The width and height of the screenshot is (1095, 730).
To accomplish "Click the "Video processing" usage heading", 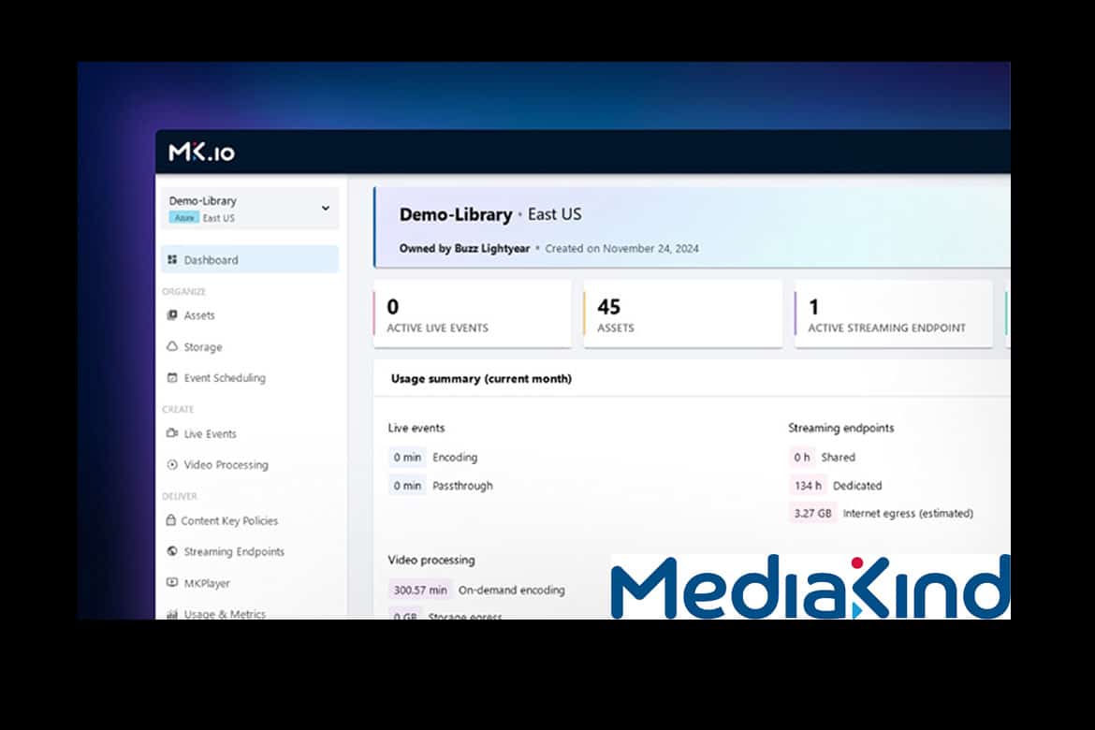I will [x=431, y=561].
